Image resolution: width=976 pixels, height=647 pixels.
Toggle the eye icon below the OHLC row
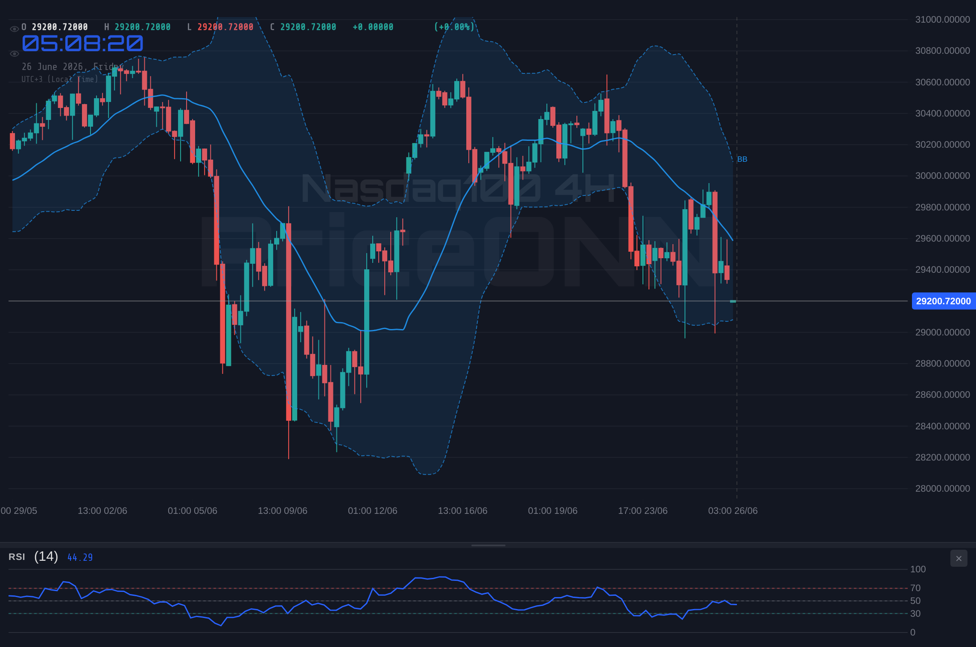[x=14, y=54]
